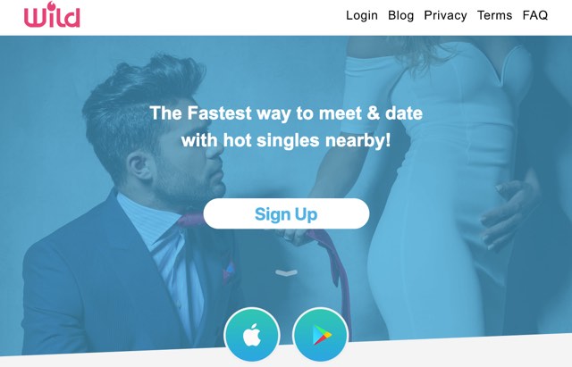The width and height of the screenshot is (572, 367).
Task: Click the headline 'The Fastest way to meet & date'
Action: pyautogui.click(x=286, y=113)
